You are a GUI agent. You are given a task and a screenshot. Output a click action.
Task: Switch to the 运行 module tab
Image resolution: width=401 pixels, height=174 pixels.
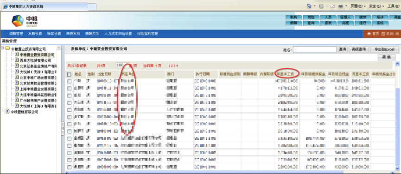pyautogui.click(x=363, y=23)
